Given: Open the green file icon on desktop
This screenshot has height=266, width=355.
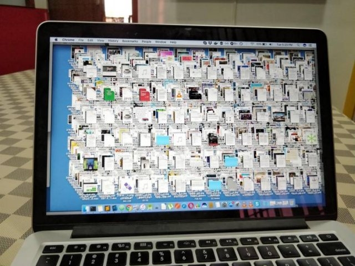Looking at the screenshot, I should 109,94.
